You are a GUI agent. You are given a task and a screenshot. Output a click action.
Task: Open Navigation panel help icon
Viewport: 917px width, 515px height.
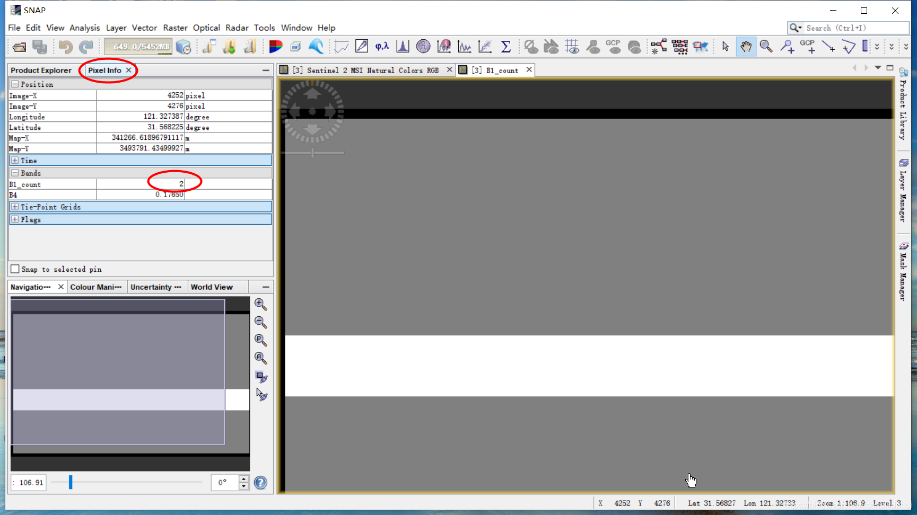click(260, 483)
